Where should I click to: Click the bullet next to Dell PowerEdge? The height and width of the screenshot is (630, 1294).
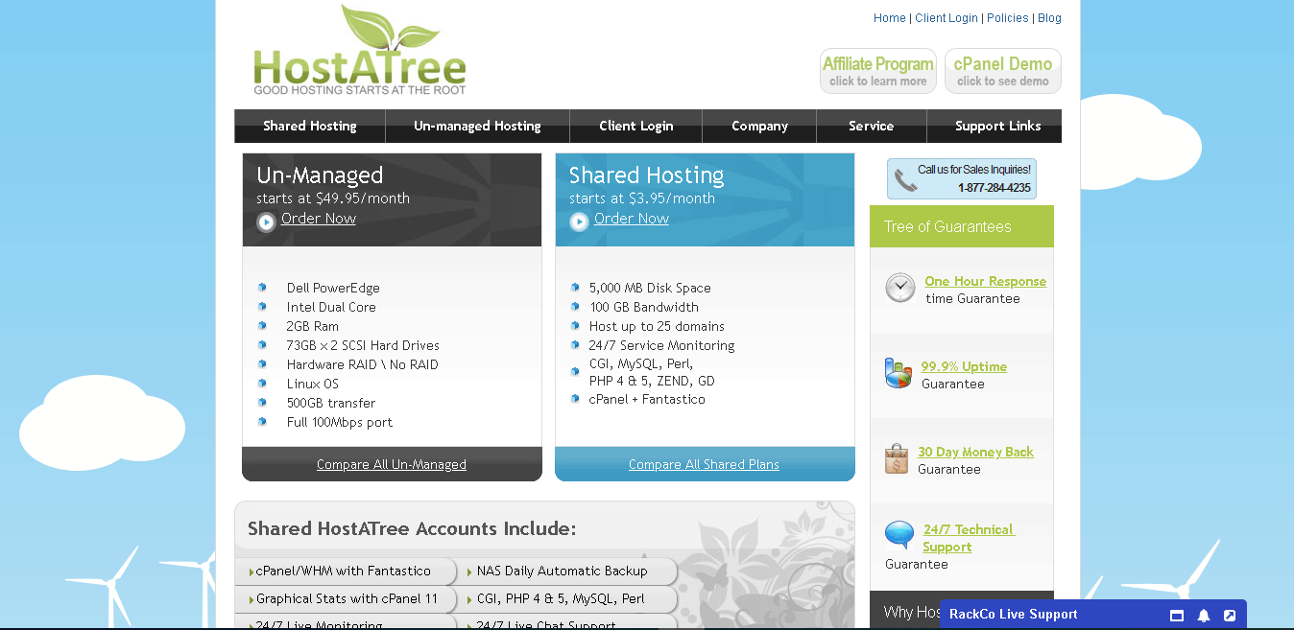[262, 287]
